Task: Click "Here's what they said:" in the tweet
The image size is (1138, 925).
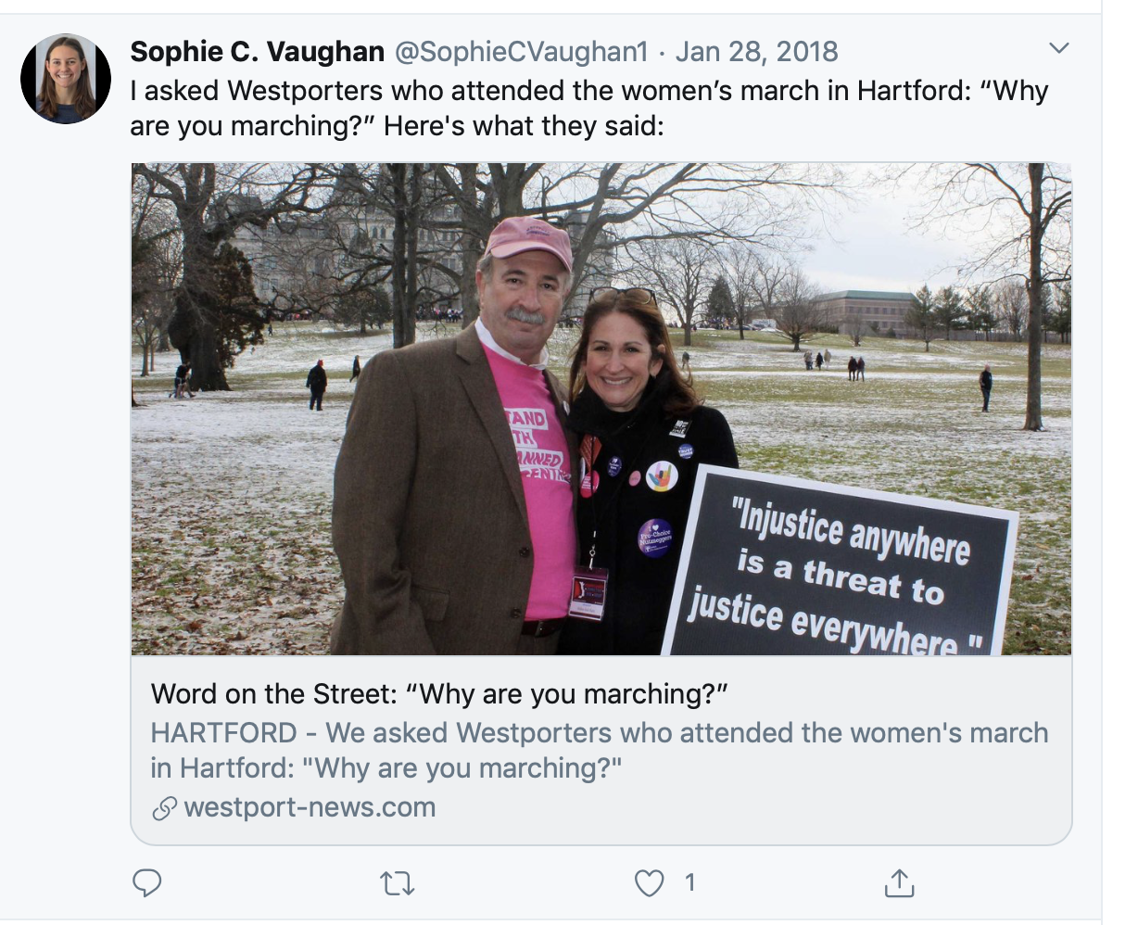Action: pos(524,125)
